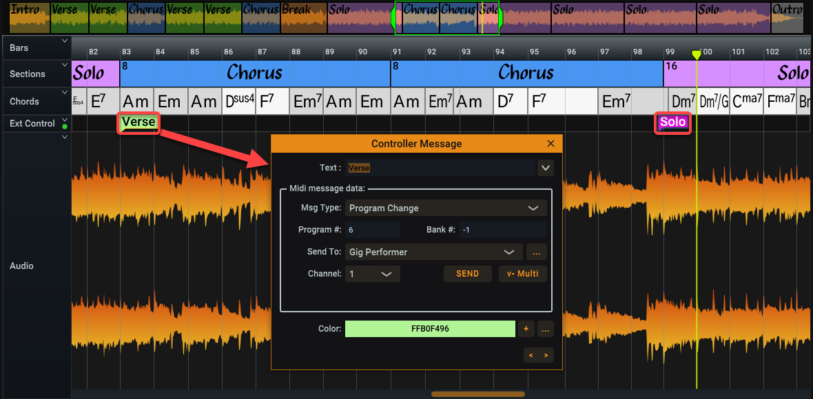Click the Bank # field
813x399 pixels.
tap(503, 230)
